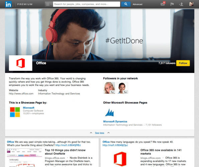Open the profile photo account menu
This screenshot has height=167, width=199.
tap(191, 4)
